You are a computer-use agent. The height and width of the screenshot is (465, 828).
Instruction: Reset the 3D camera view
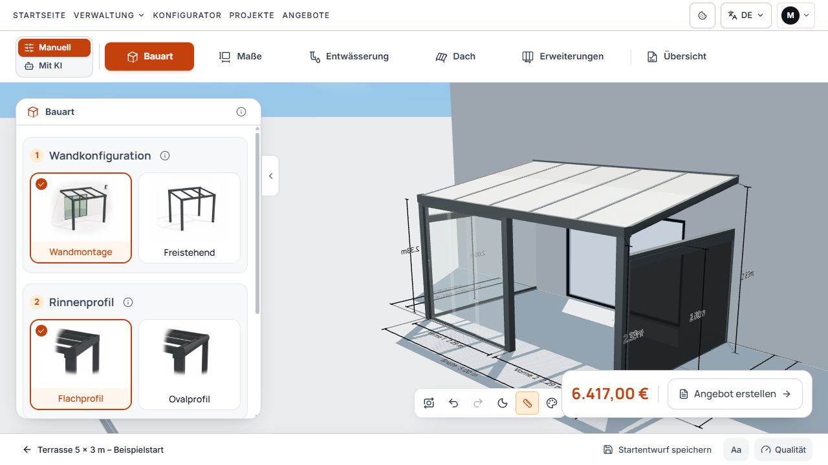tap(429, 404)
